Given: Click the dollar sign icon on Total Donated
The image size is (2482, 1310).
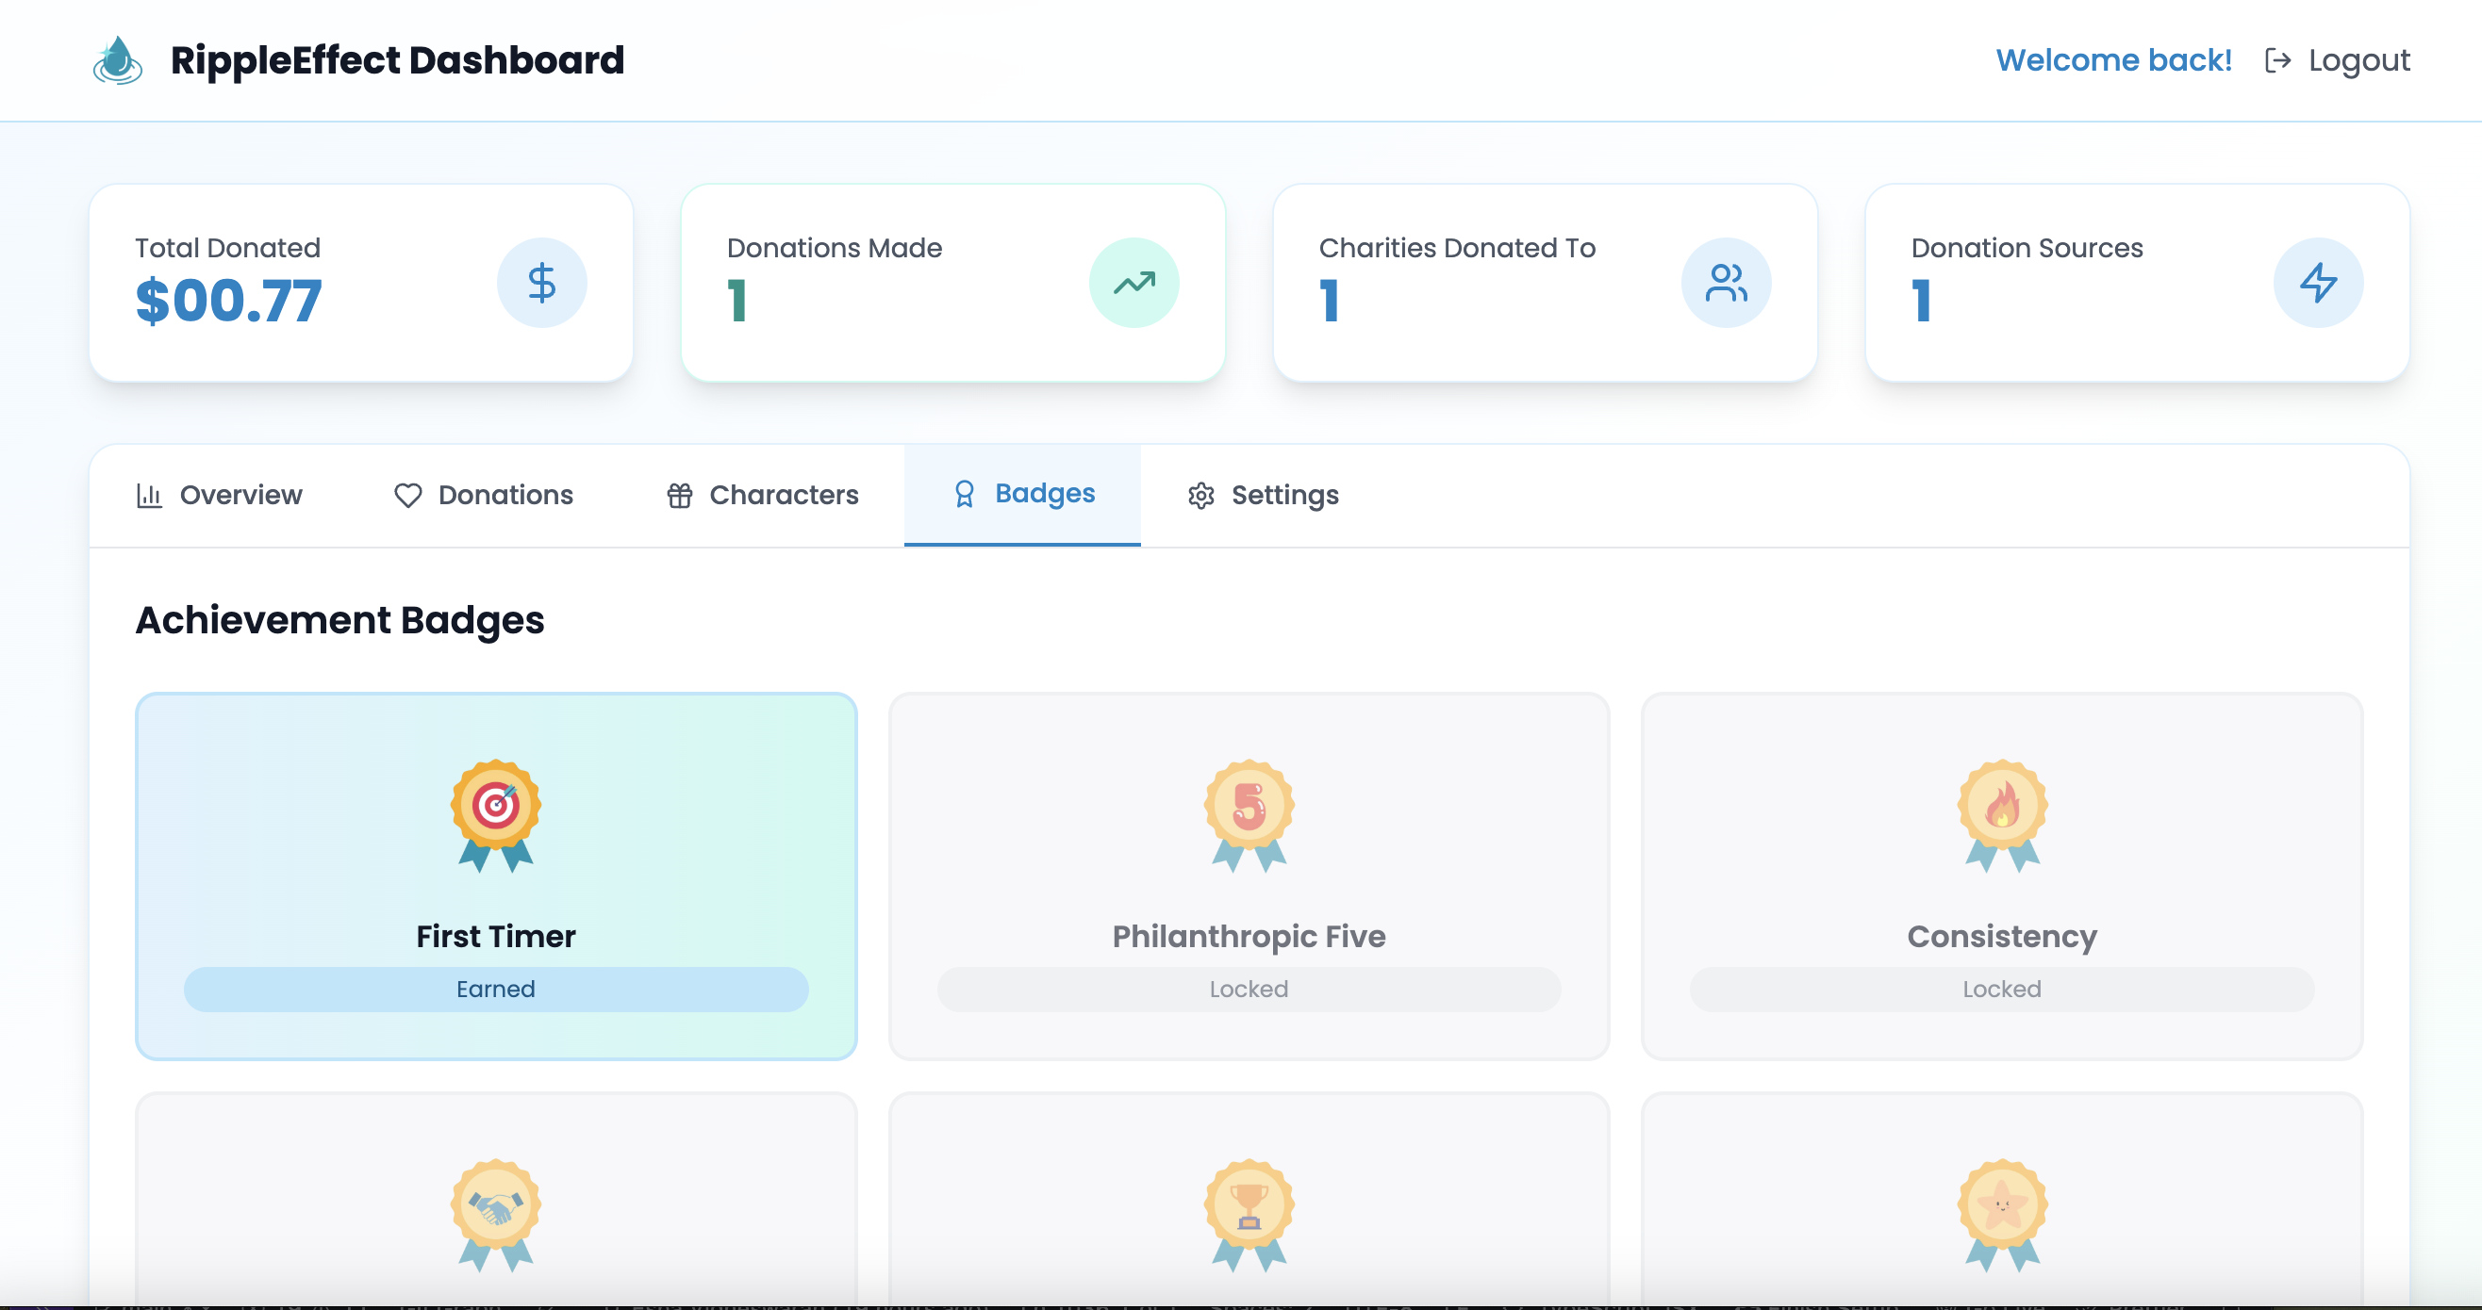Looking at the screenshot, I should tap(541, 283).
